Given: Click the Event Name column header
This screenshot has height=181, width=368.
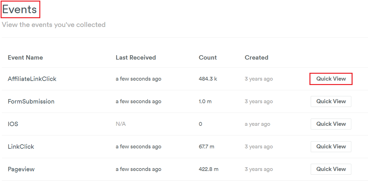Looking at the screenshot, I should click(x=25, y=57).
